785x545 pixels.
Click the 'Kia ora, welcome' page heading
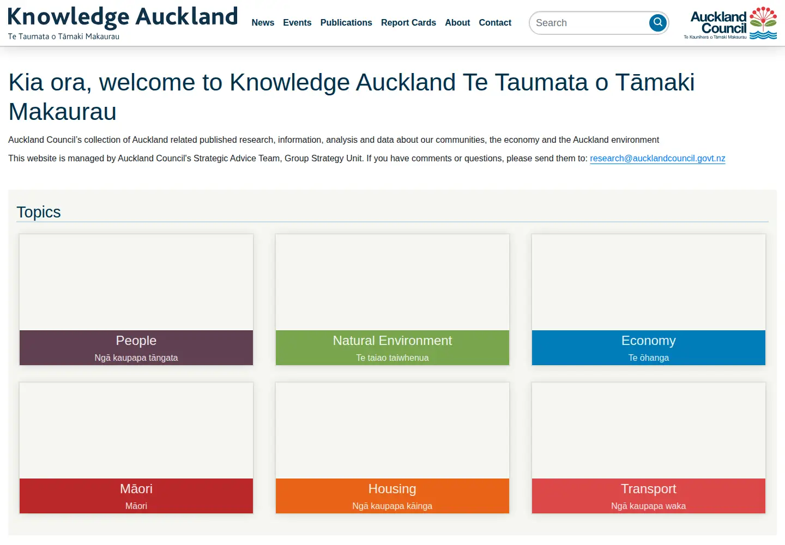tap(352, 97)
